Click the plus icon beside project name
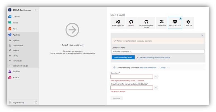Viewport: 216px width, 112px height. pos(36,10)
